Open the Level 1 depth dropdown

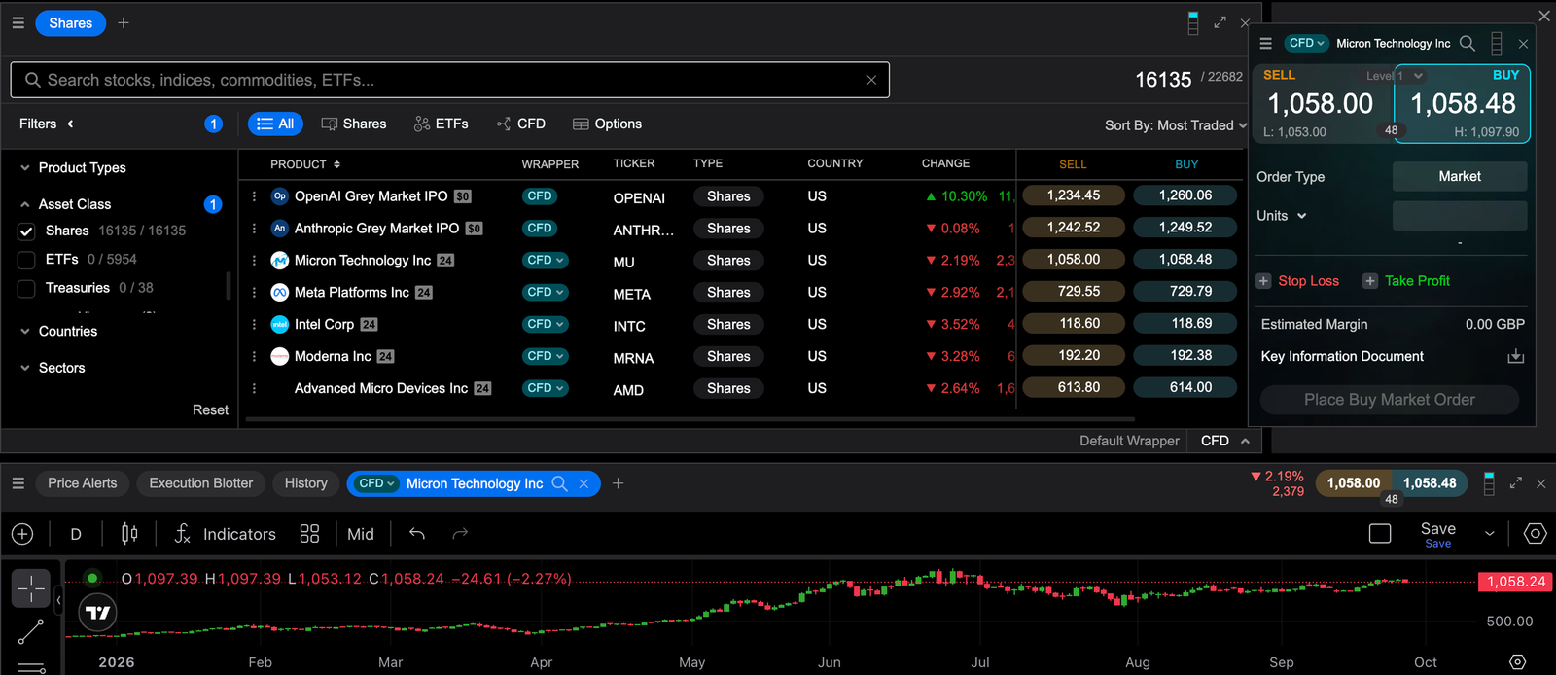[1395, 76]
